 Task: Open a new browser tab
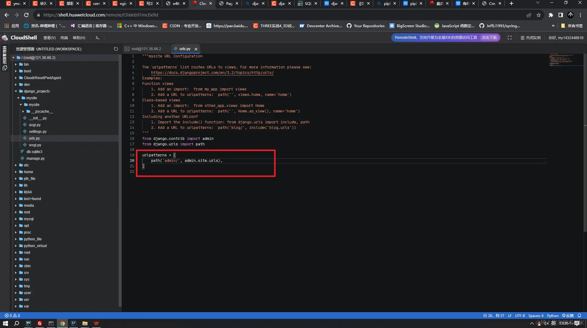click(511, 3)
